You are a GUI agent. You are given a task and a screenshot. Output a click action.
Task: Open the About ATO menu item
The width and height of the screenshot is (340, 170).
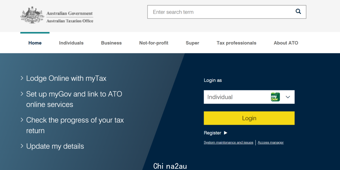click(x=286, y=43)
